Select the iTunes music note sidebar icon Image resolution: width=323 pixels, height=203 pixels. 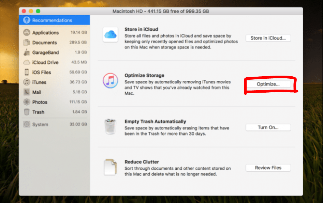(26, 82)
